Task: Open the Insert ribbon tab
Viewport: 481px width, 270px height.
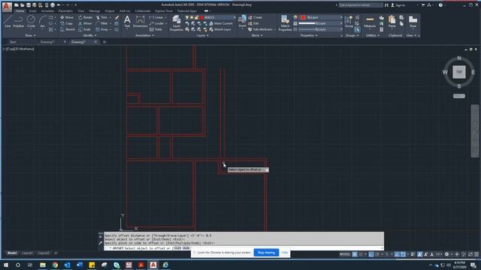Action: tap(32, 11)
